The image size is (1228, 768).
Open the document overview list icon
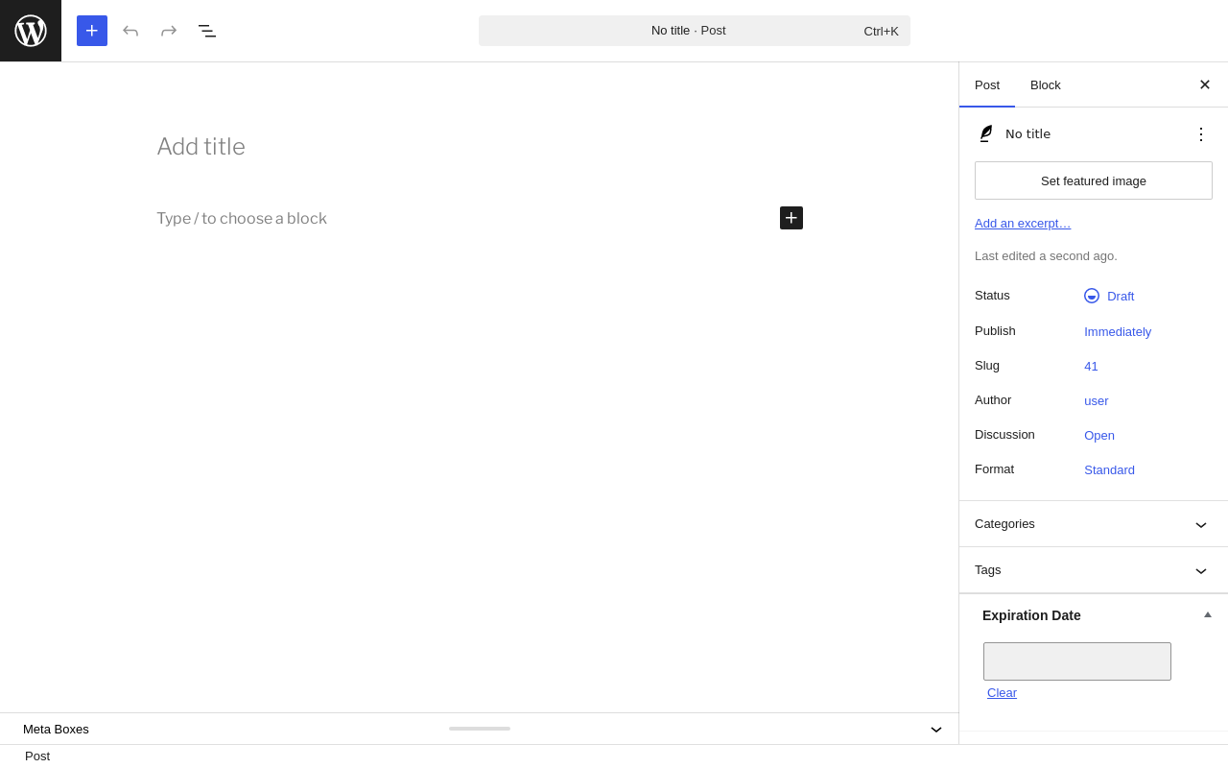pyautogui.click(x=207, y=31)
